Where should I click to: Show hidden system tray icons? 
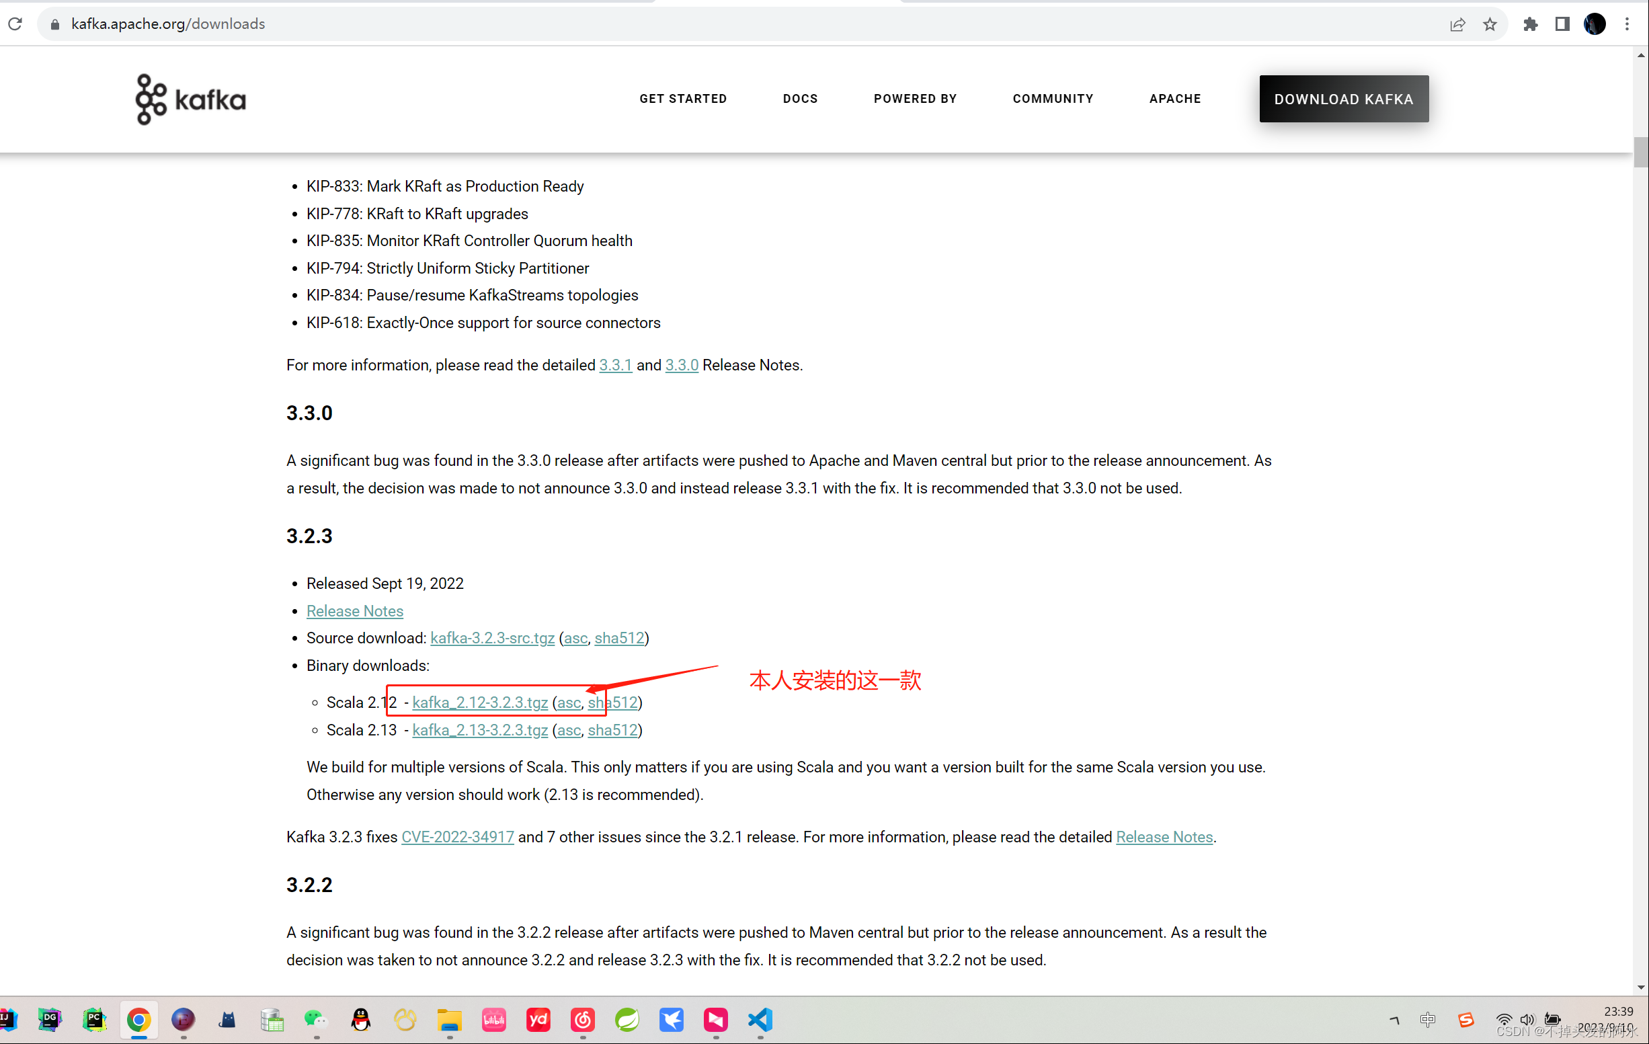1394,1019
